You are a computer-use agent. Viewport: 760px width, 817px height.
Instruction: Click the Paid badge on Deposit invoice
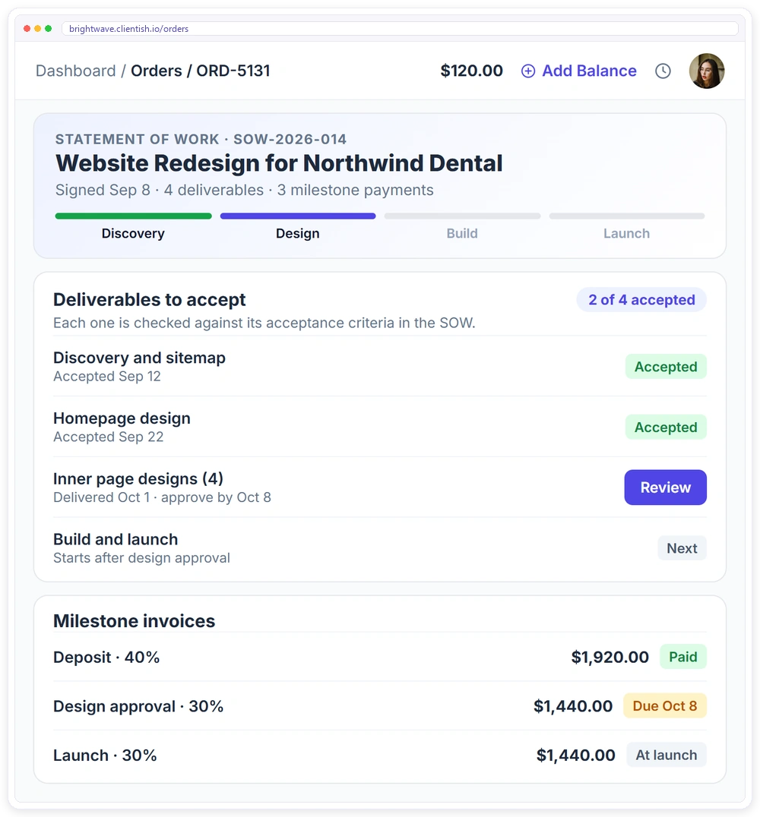[682, 657]
